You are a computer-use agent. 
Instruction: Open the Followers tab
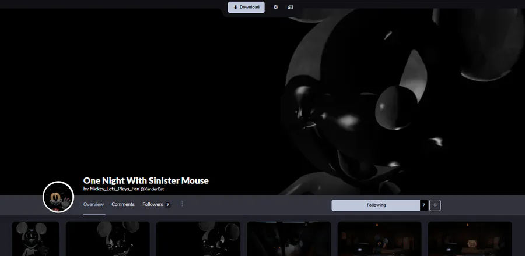(156, 204)
